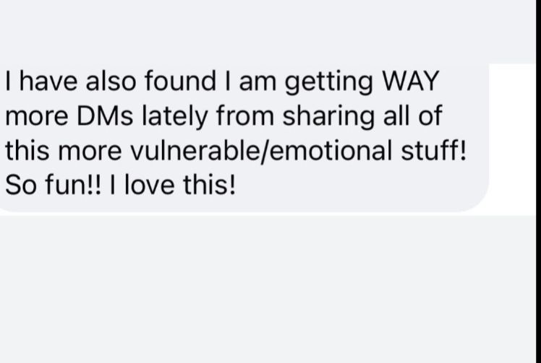Tap the text "vulnerable/emotional"
This screenshot has width=541, height=363.
(261, 152)
